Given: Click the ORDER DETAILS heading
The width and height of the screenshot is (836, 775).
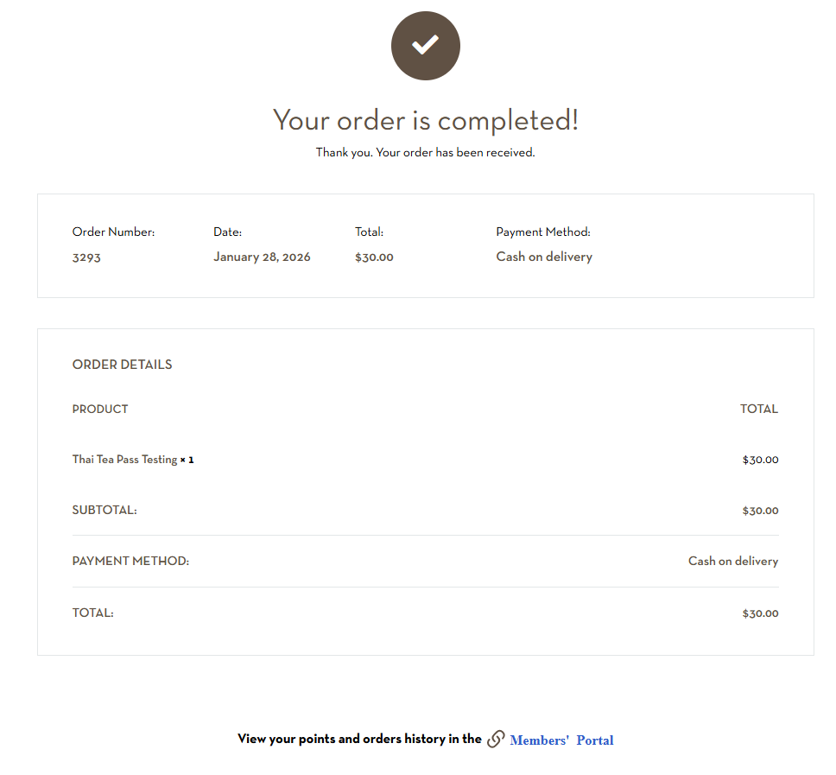Looking at the screenshot, I should [x=122, y=365].
